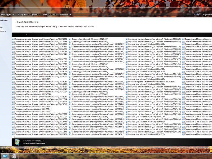Pick the security update row KB3127220
212x159 pixels.
pos(40,117)
